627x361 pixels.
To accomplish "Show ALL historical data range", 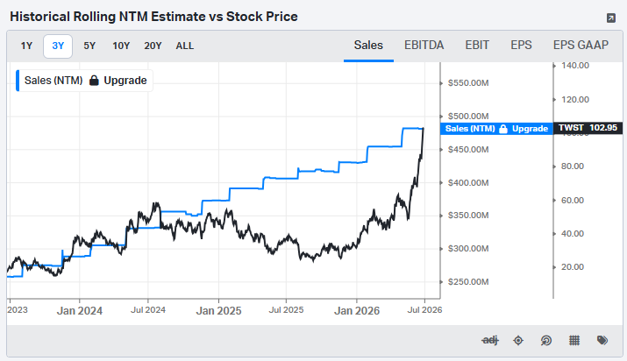I will click(185, 46).
